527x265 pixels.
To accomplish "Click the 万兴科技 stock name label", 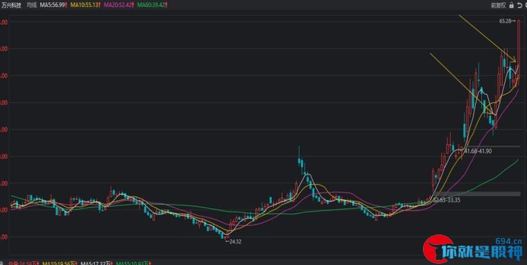I will click(11, 5).
